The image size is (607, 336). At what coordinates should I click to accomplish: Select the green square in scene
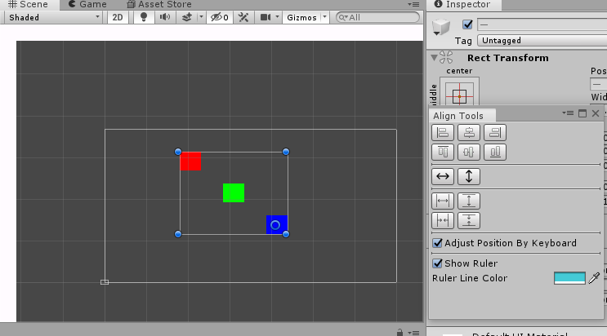[x=234, y=193]
